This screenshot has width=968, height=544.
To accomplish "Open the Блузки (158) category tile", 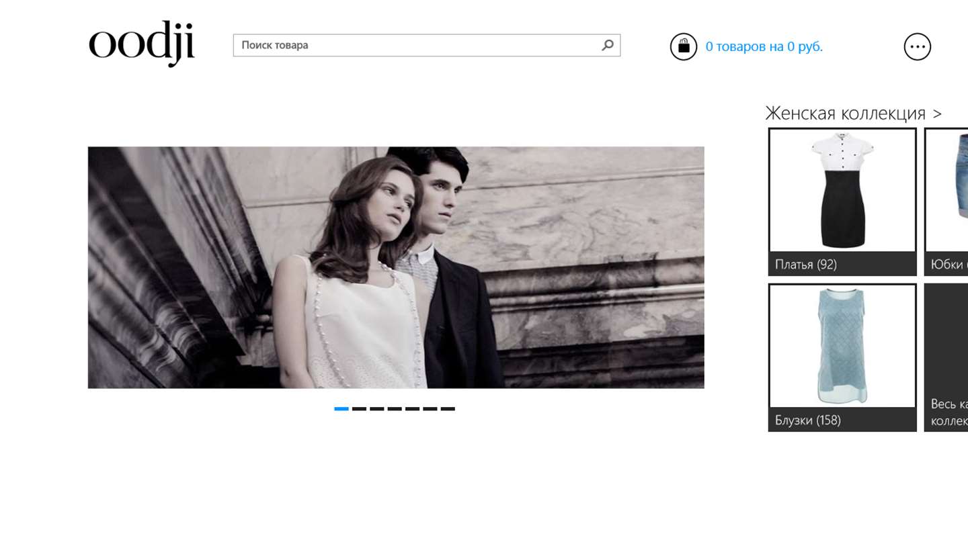I will pyautogui.click(x=842, y=357).
